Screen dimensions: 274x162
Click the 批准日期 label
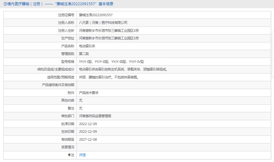[68, 124]
